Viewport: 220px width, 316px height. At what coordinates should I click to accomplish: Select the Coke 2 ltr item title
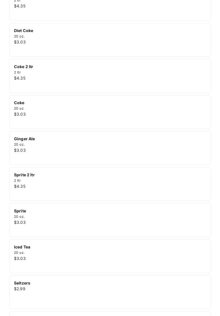(x=23, y=67)
